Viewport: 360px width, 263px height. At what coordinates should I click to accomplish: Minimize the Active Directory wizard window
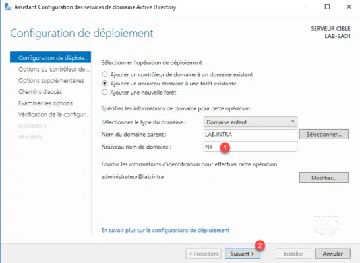click(x=306, y=7)
